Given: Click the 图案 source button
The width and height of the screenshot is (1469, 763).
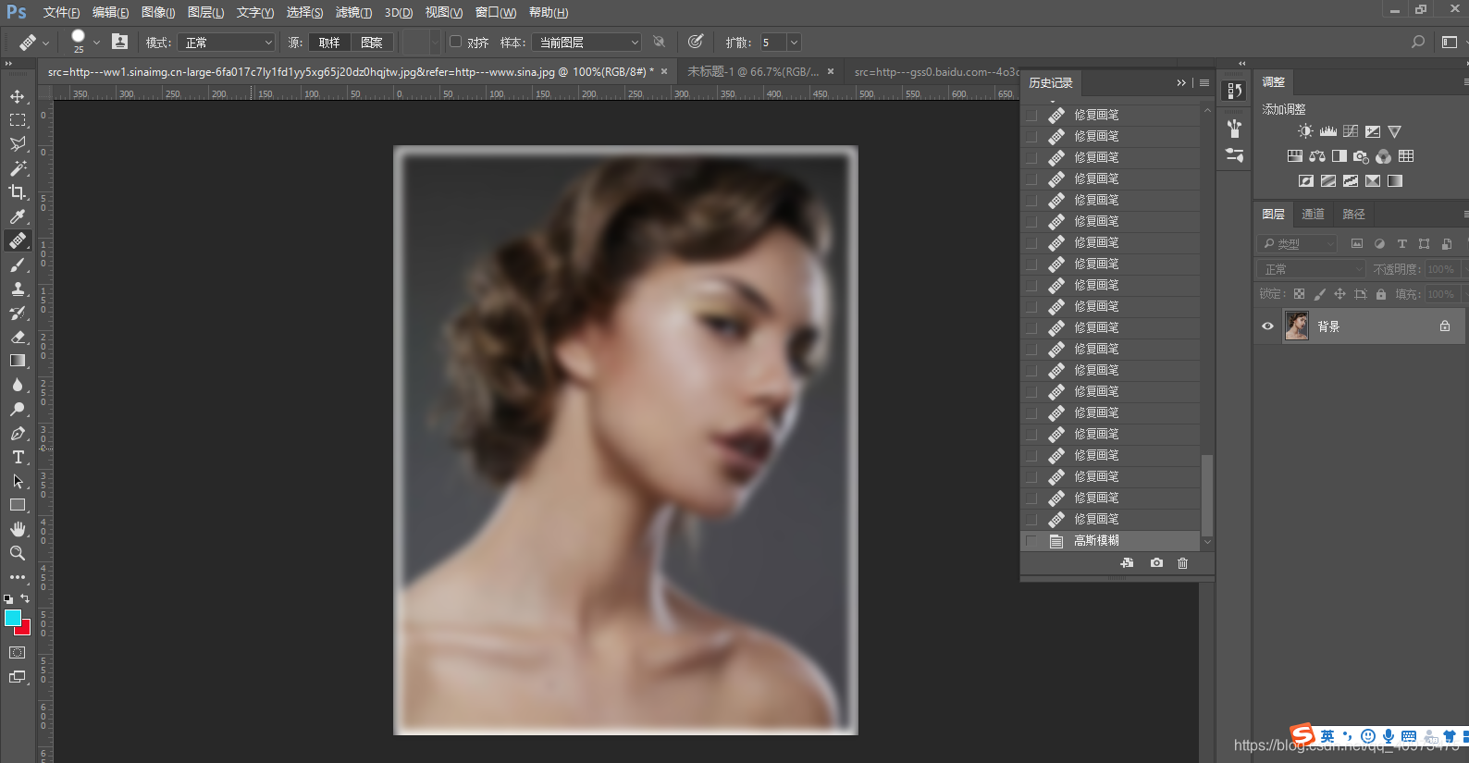Looking at the screenshot, I should 372,43.
